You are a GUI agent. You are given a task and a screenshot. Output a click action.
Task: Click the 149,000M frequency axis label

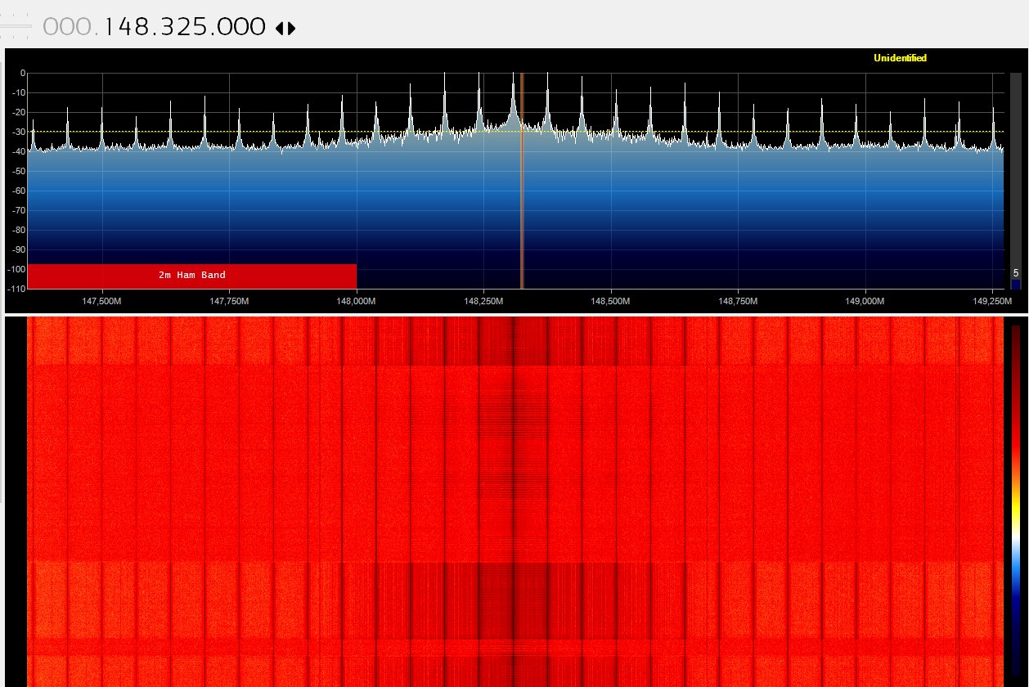865,302
